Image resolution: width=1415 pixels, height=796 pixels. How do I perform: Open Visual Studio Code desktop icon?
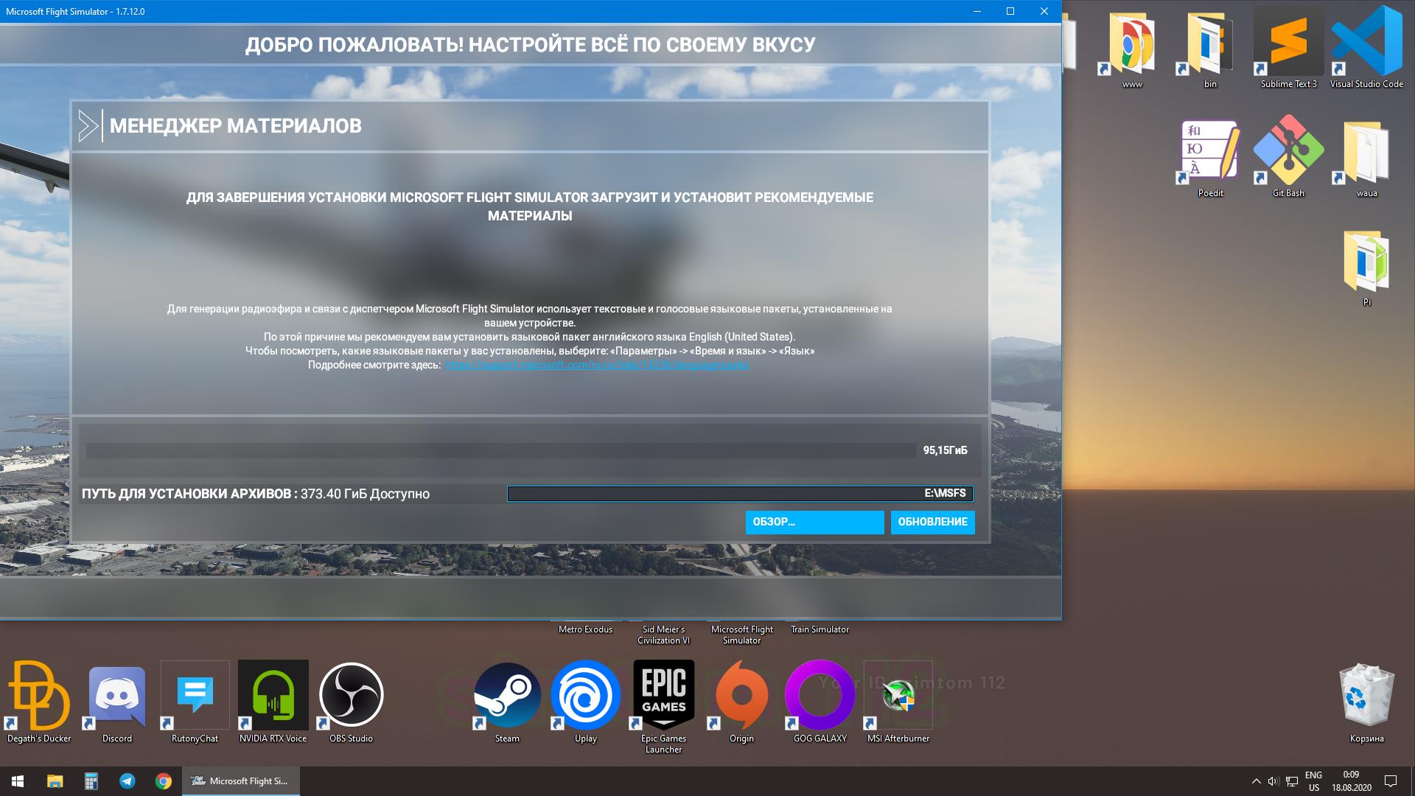(x=1367, y=49)
